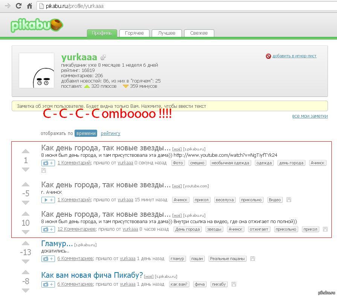Click the yurkaaa avatar image
This screenshot has height=297, width=337.
click(37, 70)
